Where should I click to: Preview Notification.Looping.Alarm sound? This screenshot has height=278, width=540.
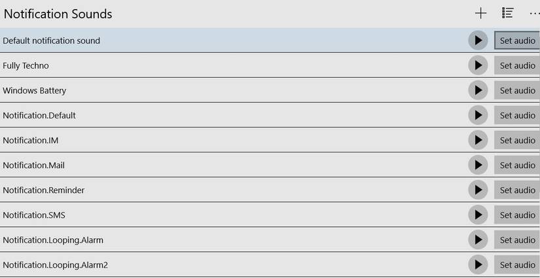(x=478, y=239)
